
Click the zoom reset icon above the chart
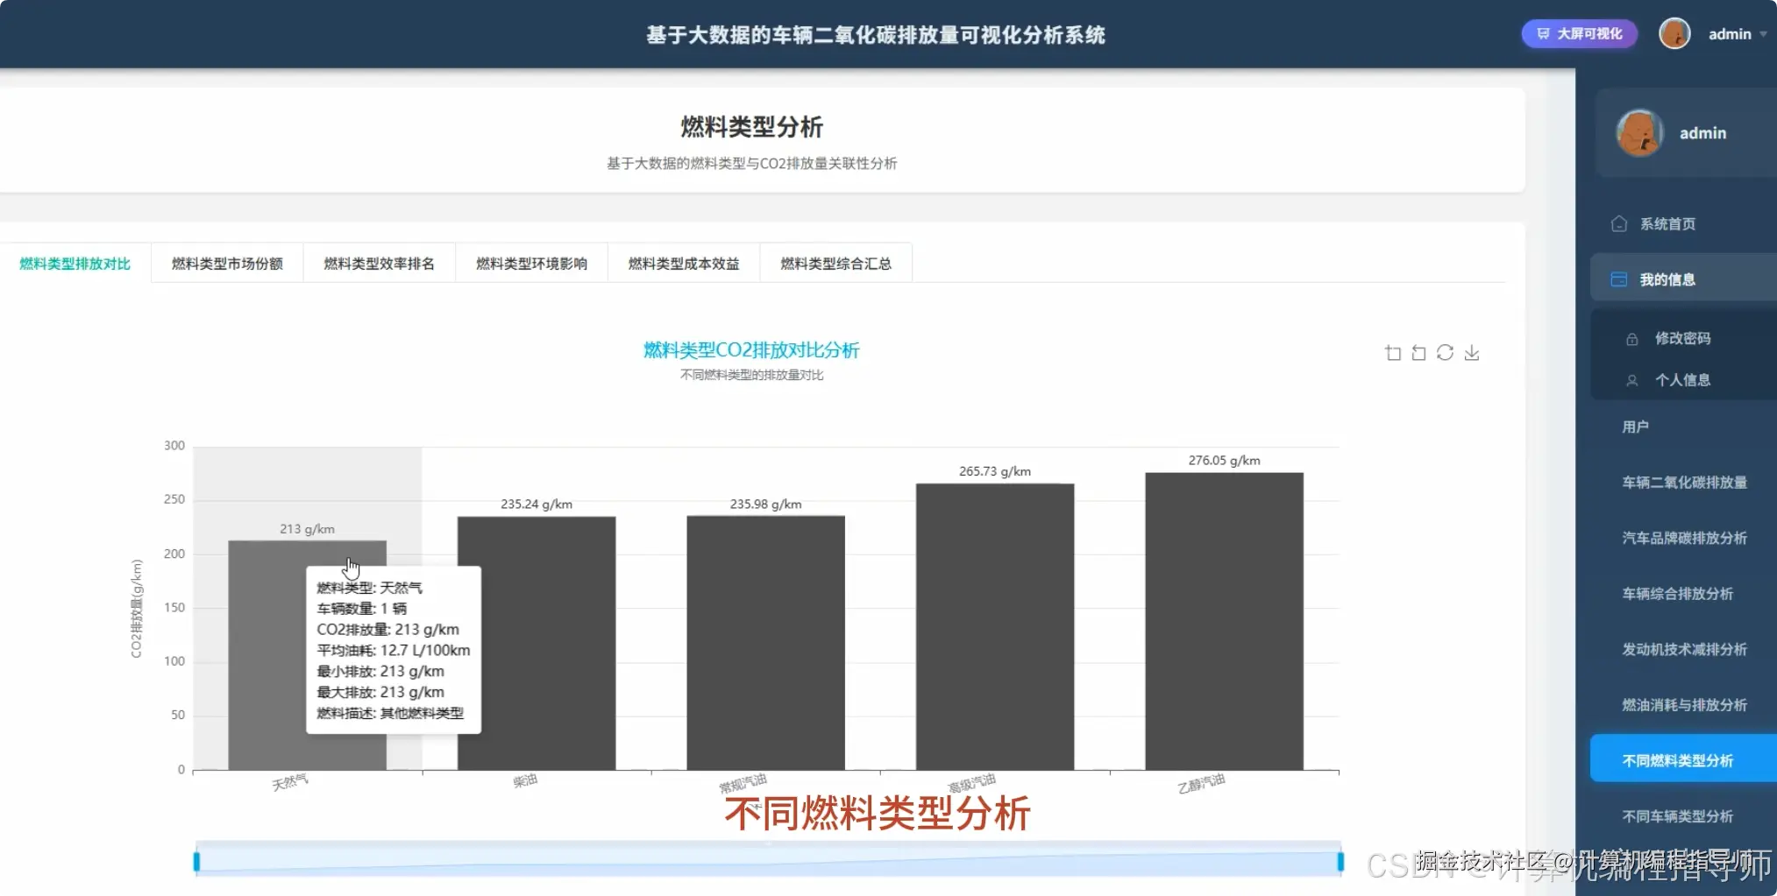coord(1418,352)
